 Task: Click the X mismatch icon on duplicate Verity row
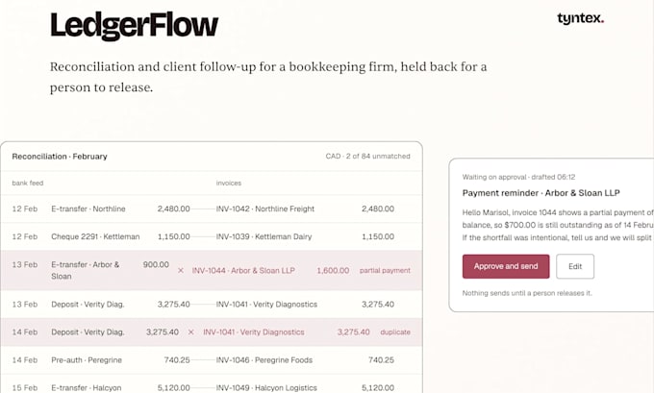pos(191,332)
